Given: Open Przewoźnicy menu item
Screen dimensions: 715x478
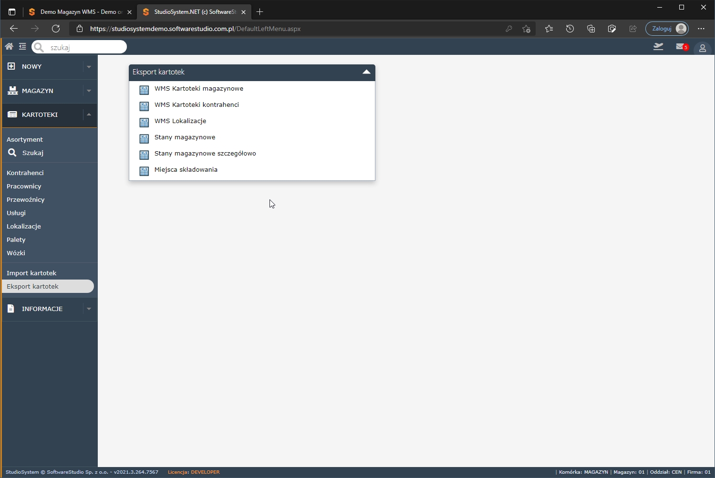Looking at the screenshot, I should tap(26, 199).
